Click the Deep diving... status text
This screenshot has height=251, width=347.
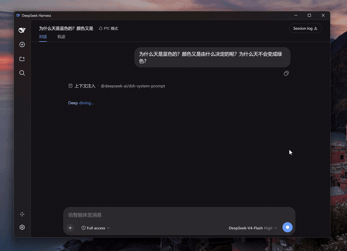pos(81,103)
